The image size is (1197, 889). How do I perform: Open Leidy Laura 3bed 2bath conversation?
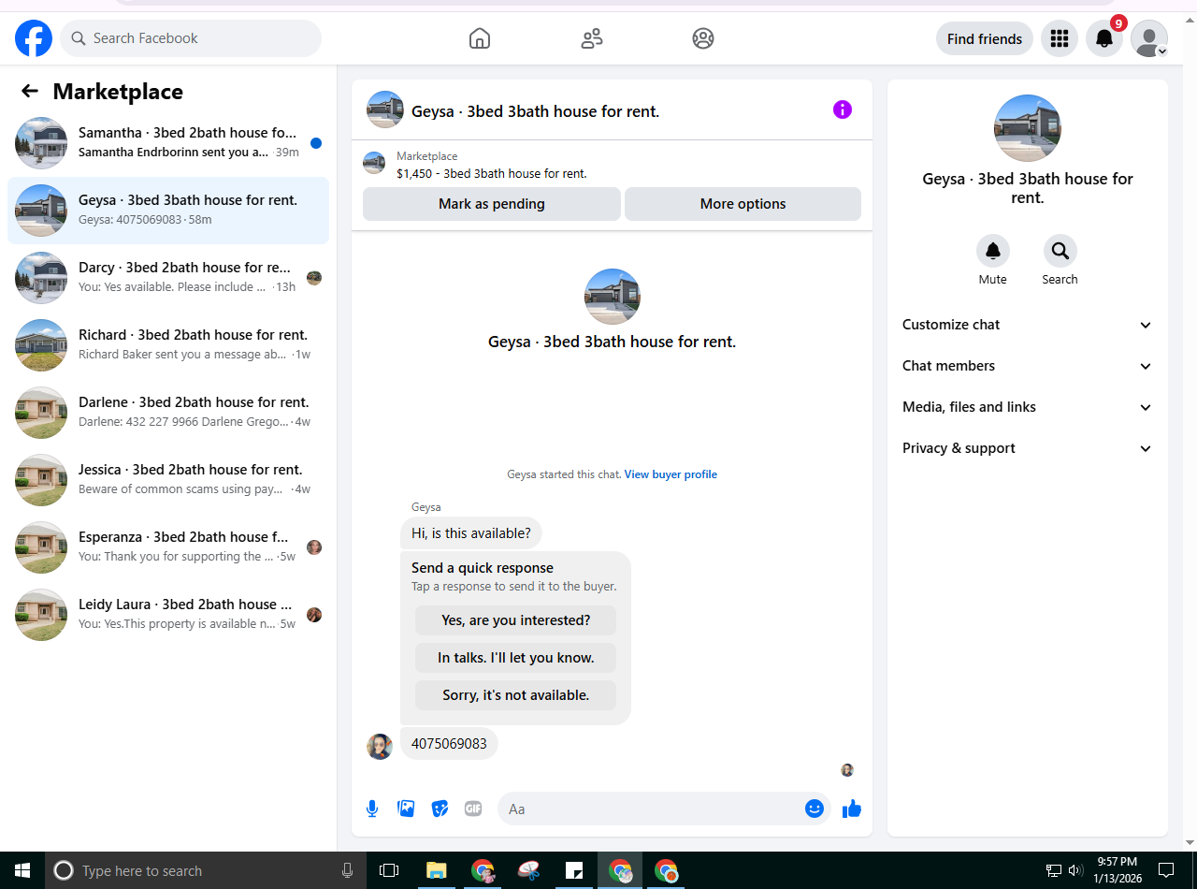click(168, 615)
